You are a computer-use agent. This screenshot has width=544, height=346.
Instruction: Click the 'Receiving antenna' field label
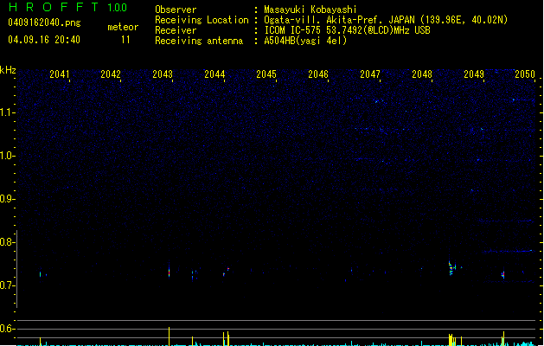coord(199,41)
